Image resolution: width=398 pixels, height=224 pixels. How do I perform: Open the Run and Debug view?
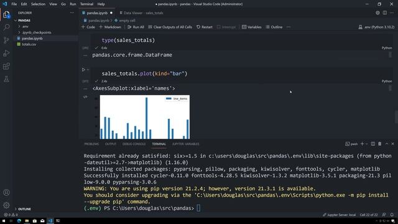pyautogui.click(x=6, y=54)
